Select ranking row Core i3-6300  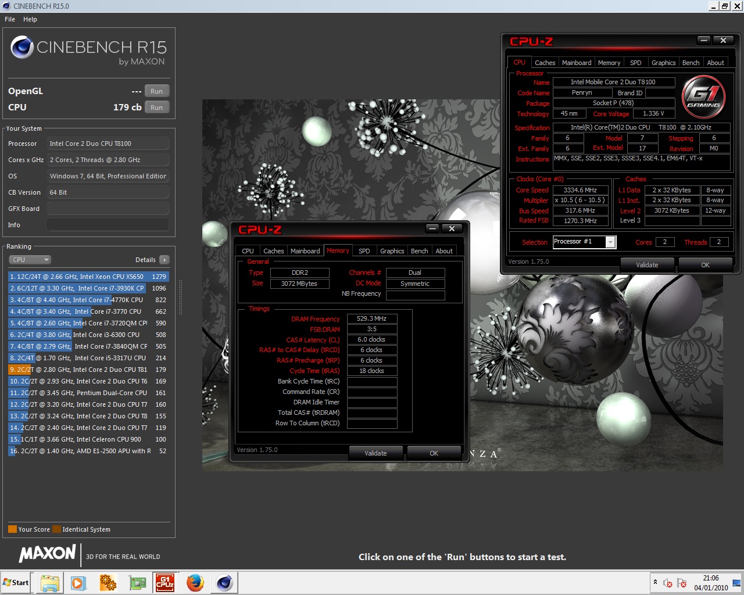[x=88, y=335]
